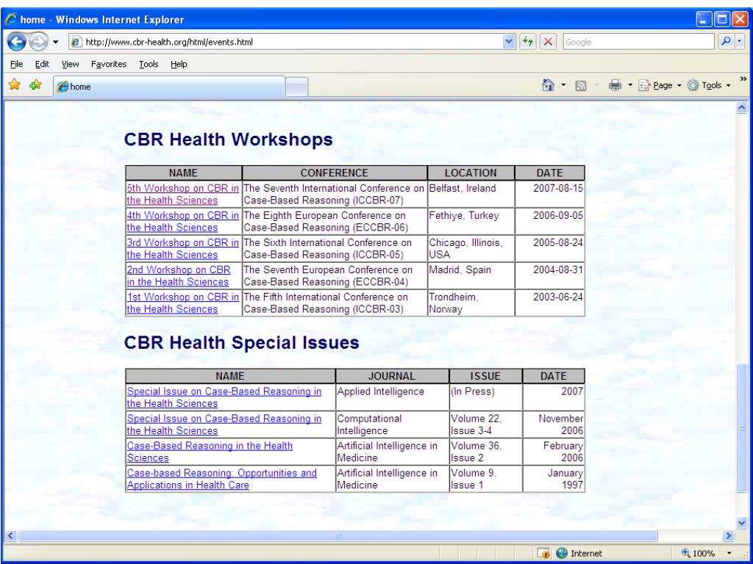Image resolution: width=753 pixels, height=564 pixels.
Task: Click the date '2003-06-24'
Action: (557, 297)
